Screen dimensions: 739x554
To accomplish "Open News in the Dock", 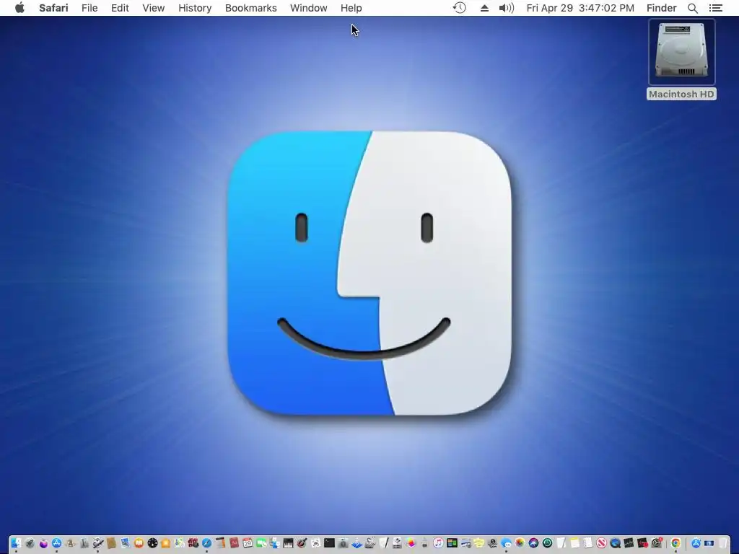I will coord(601,543).
